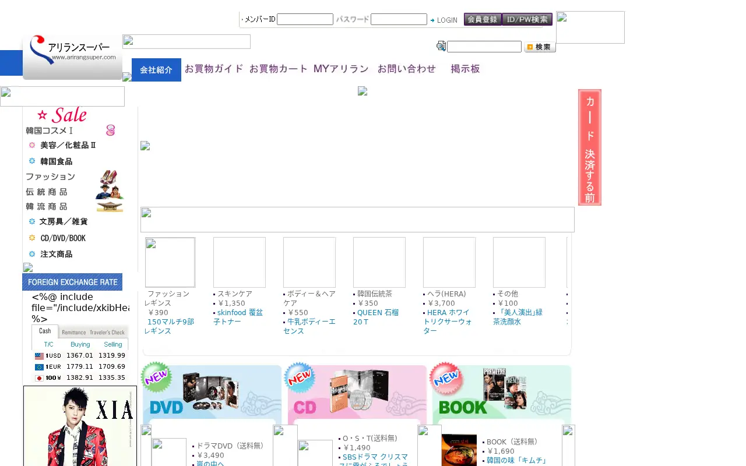Click the 検索 search button

(540, 47)
